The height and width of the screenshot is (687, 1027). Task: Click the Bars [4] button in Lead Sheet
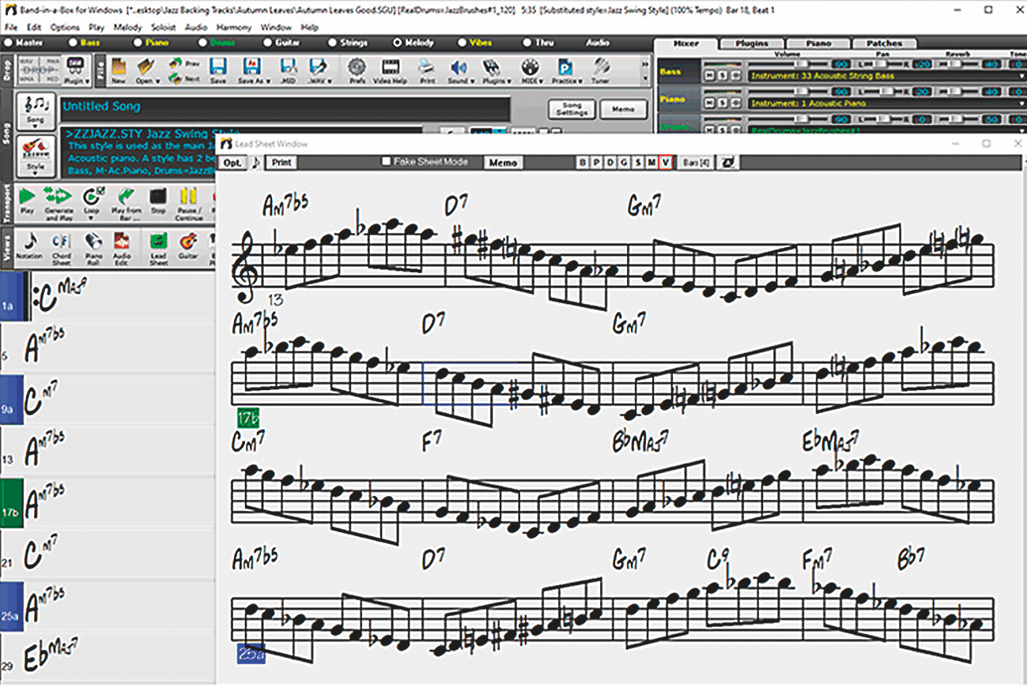coord(696,162)
